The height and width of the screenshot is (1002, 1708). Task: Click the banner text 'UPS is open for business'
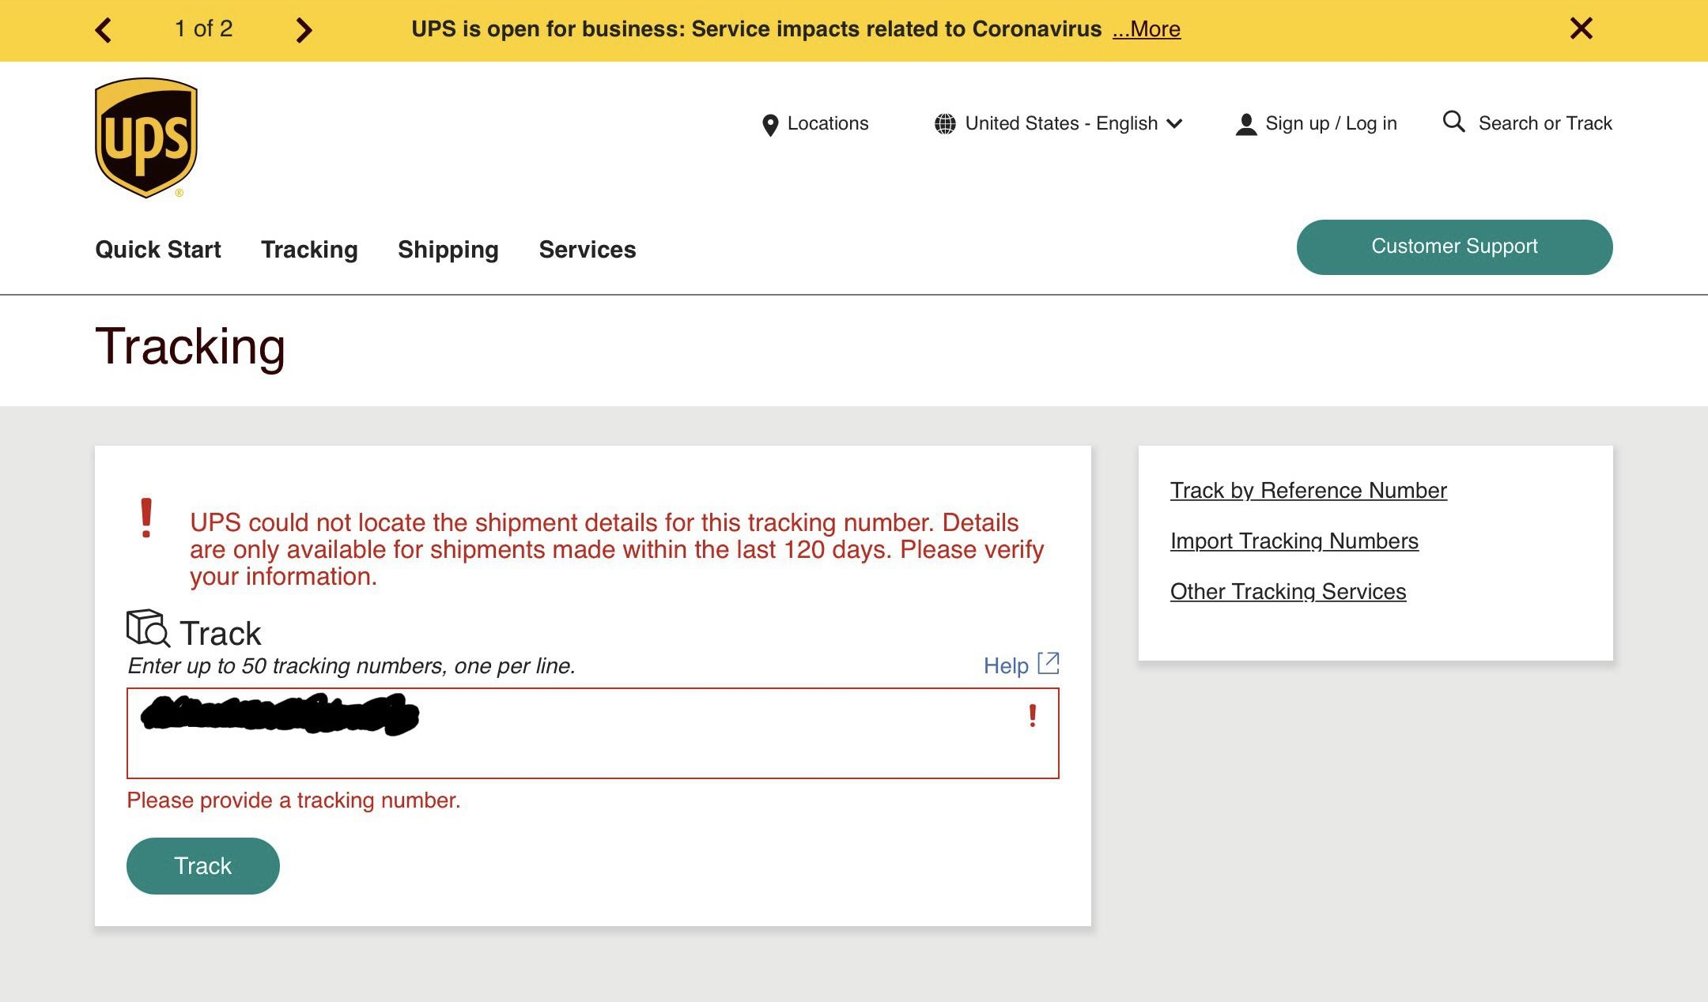click(548, 29)
